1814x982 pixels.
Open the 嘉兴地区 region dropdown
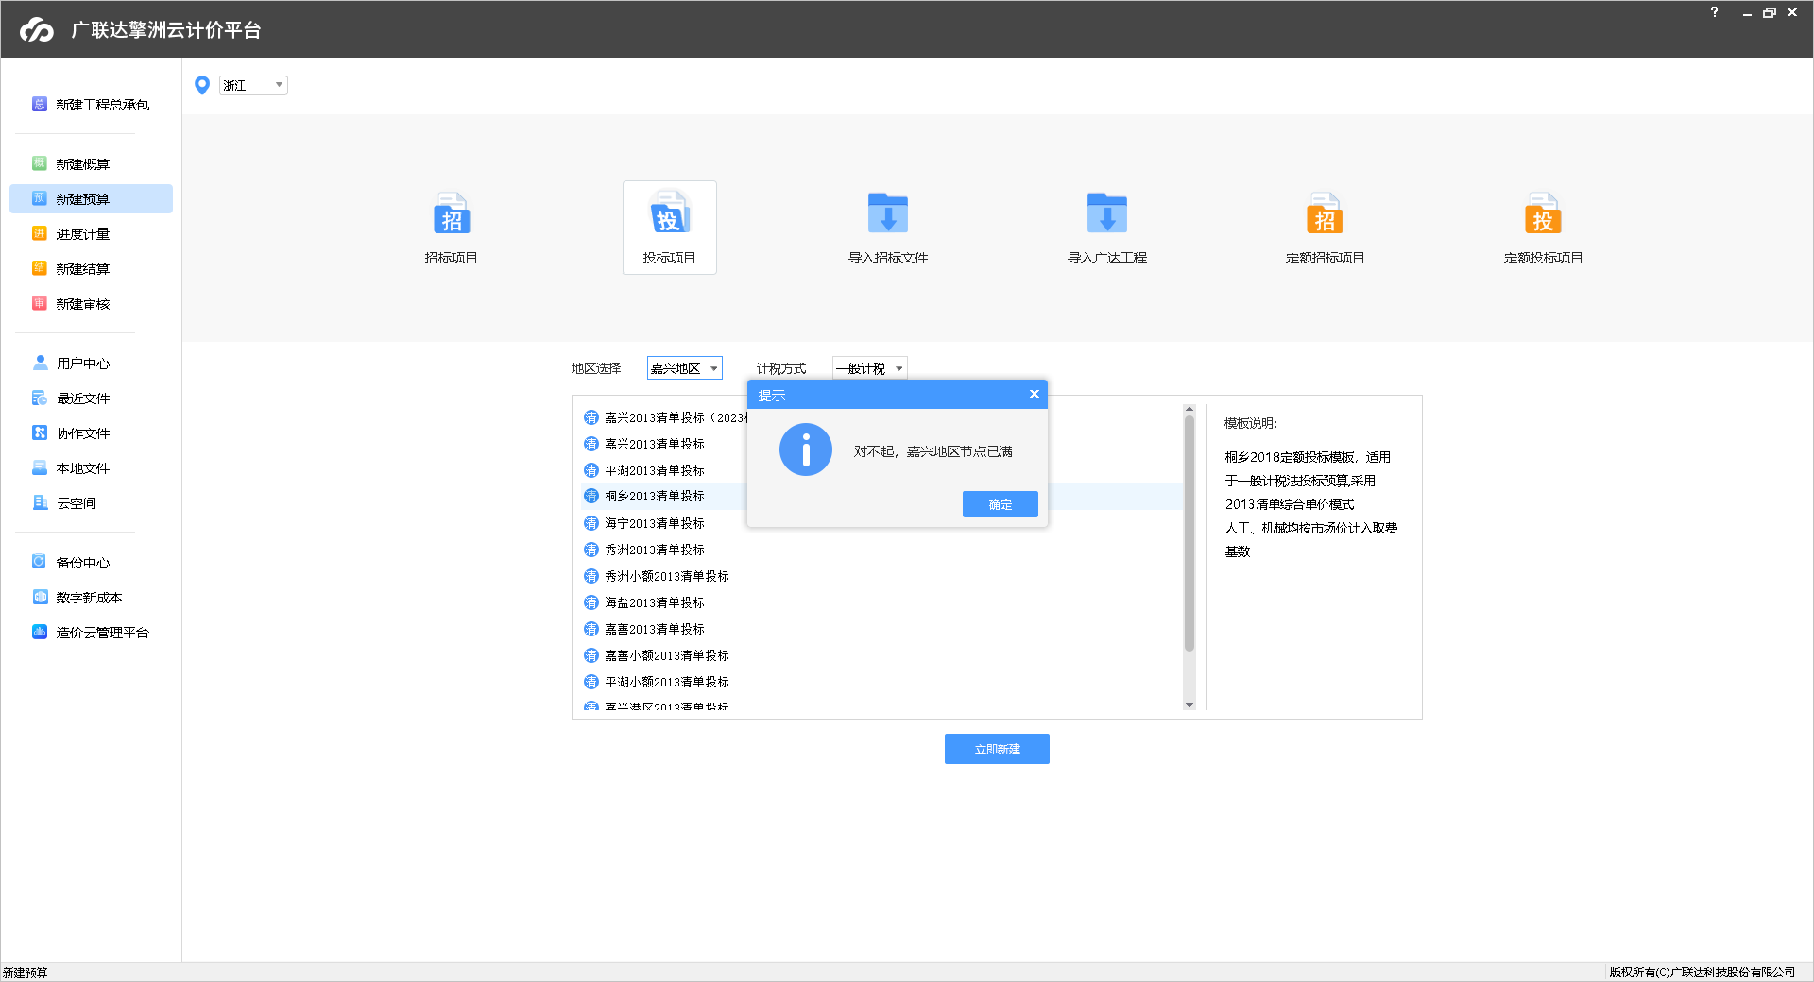[684, 368]
